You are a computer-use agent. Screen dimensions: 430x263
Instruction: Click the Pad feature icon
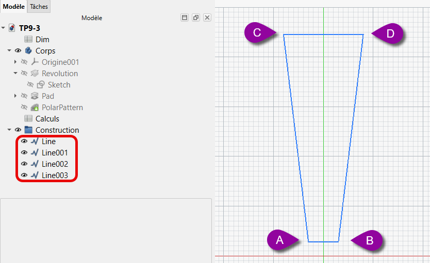pyautogui.click(x=35, y=96)
